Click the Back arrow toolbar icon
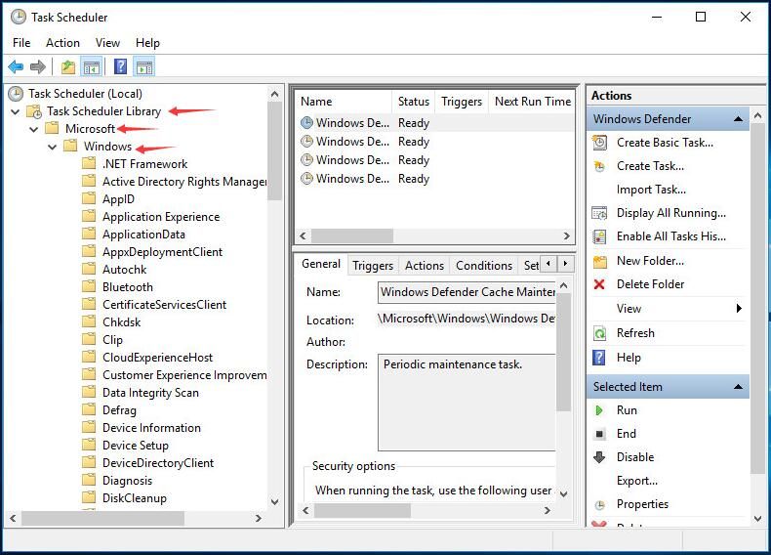Image resolution: width=771 pixels, height=555 pixels. coord(16,67)
